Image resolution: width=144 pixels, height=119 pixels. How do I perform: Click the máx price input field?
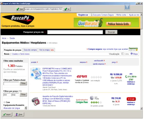coord(15,95)
